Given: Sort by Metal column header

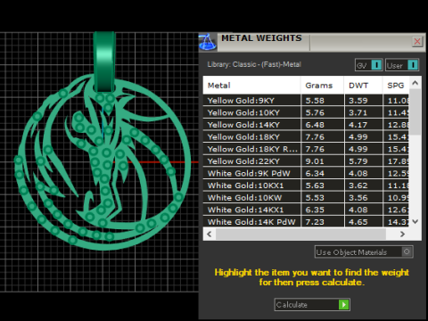Looking at the screenshot, I should 251,86.
